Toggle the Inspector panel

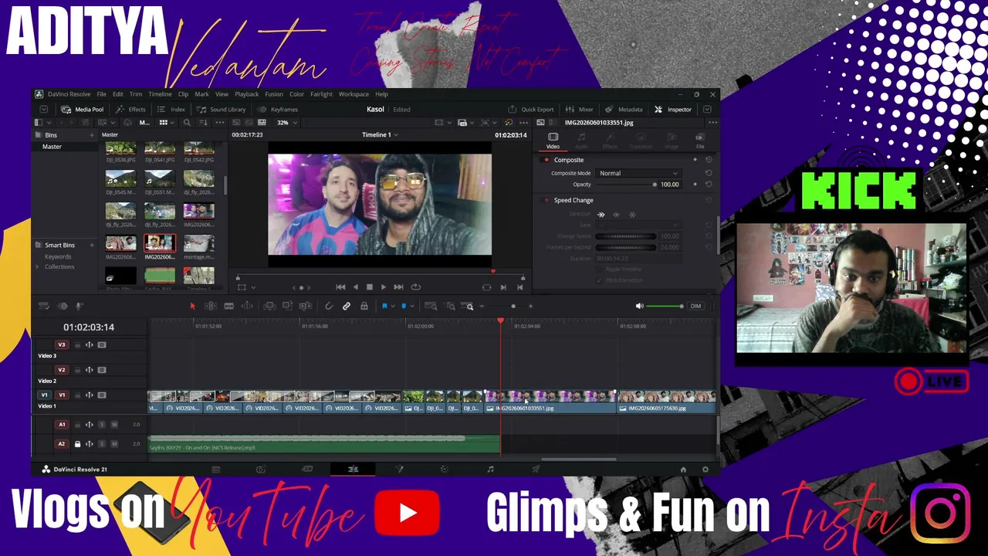point(673,110)
